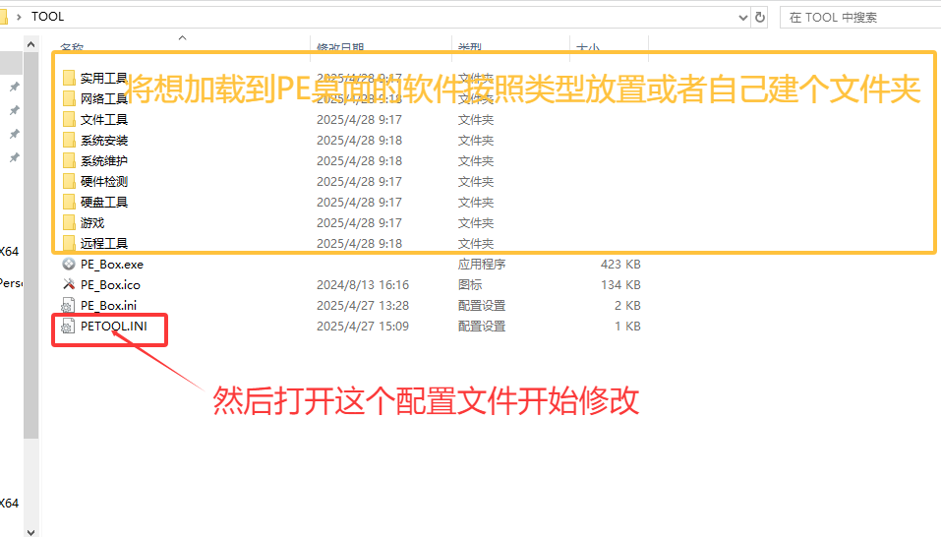Expand the breadcrumb chevron before TOOL
The image size is (941, 537).
pos(20,17)
